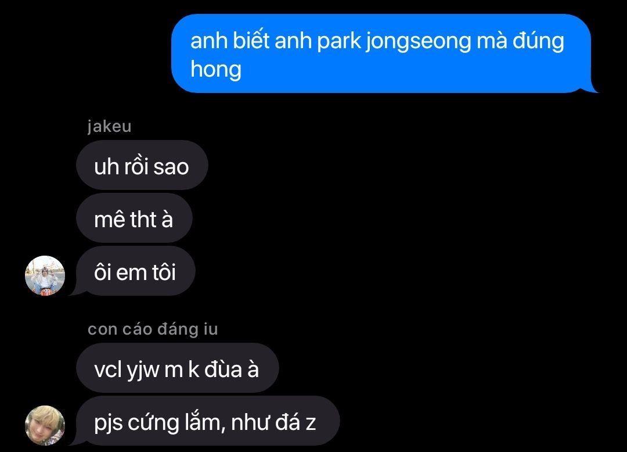
Task: Open jakeu's profile picture avatar
Action: (45, 275)
